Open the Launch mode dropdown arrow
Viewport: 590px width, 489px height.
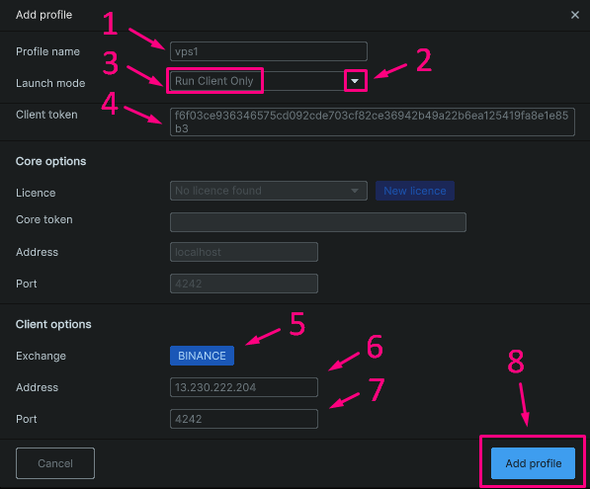tap(355, 81)
